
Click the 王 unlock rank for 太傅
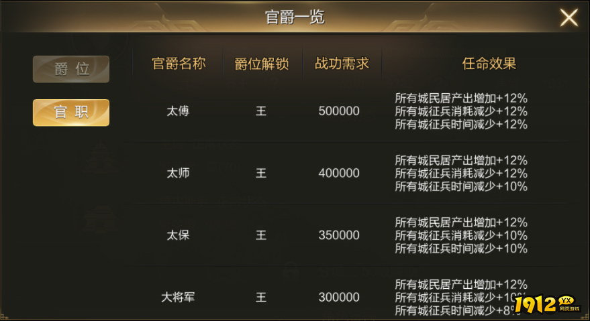pos(261,111)
